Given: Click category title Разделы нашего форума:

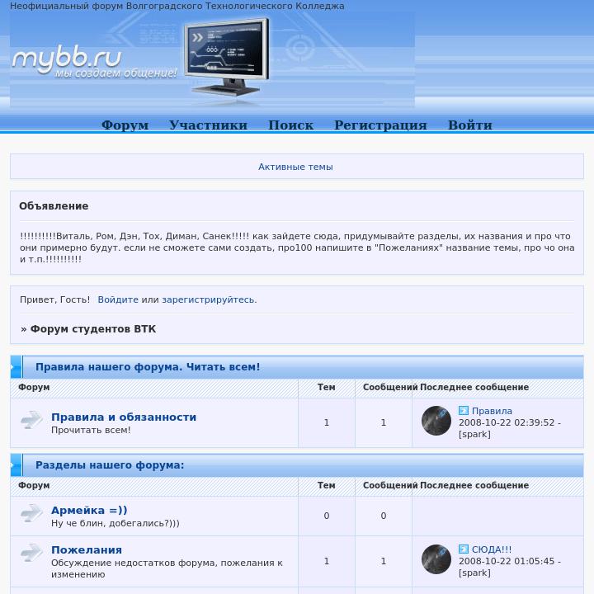Looking at the screenshot, I should tap(110, 464).
